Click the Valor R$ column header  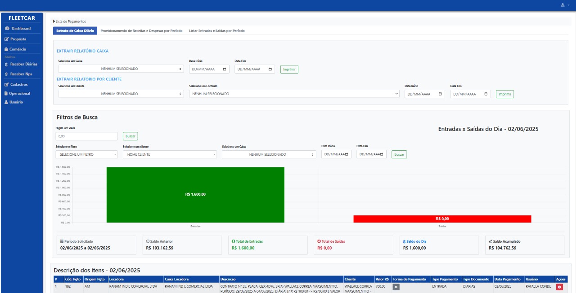[383, 279]
